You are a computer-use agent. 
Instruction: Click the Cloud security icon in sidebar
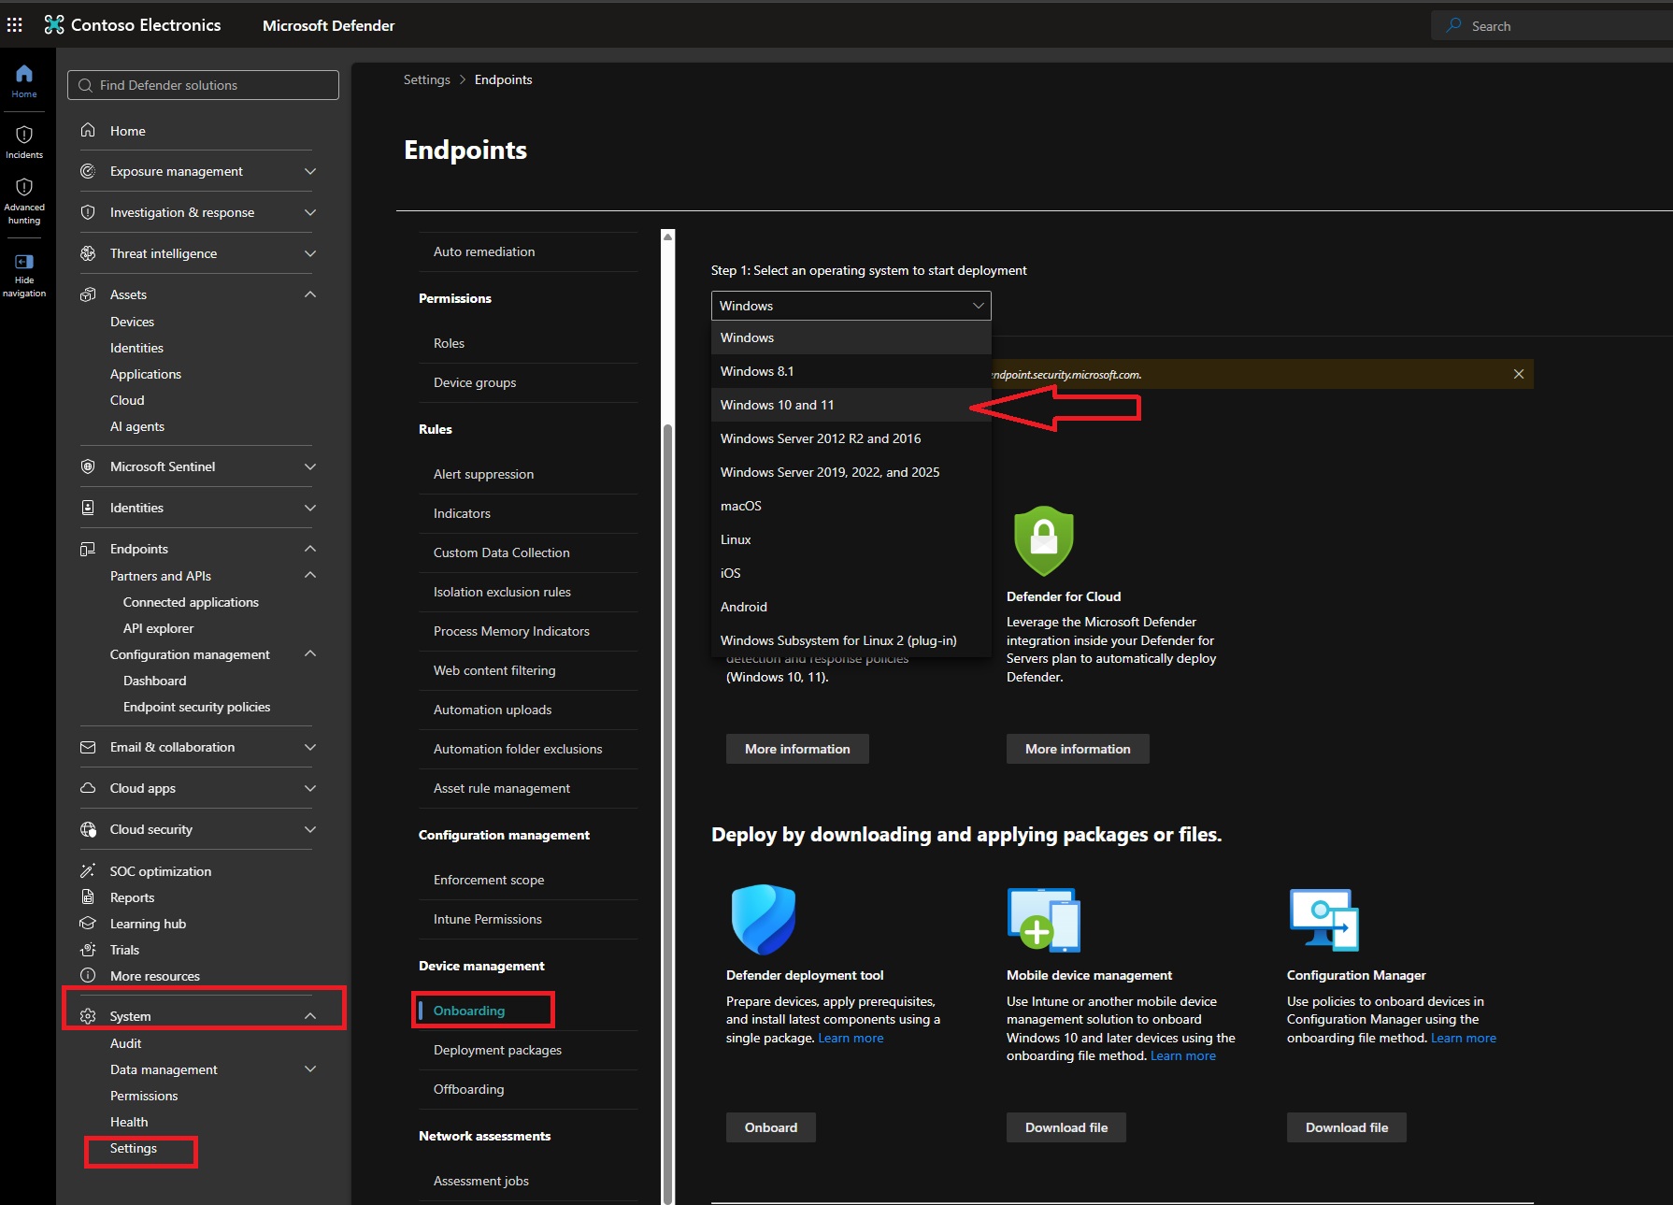[x=88, y=829]
